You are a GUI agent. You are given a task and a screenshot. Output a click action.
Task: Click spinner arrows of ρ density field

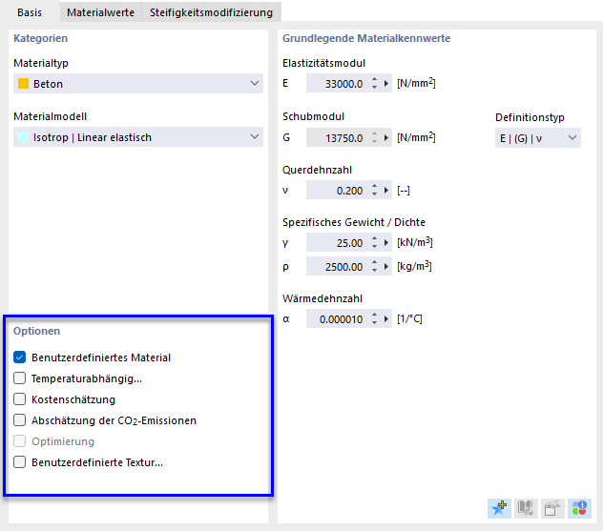[375, 266]
